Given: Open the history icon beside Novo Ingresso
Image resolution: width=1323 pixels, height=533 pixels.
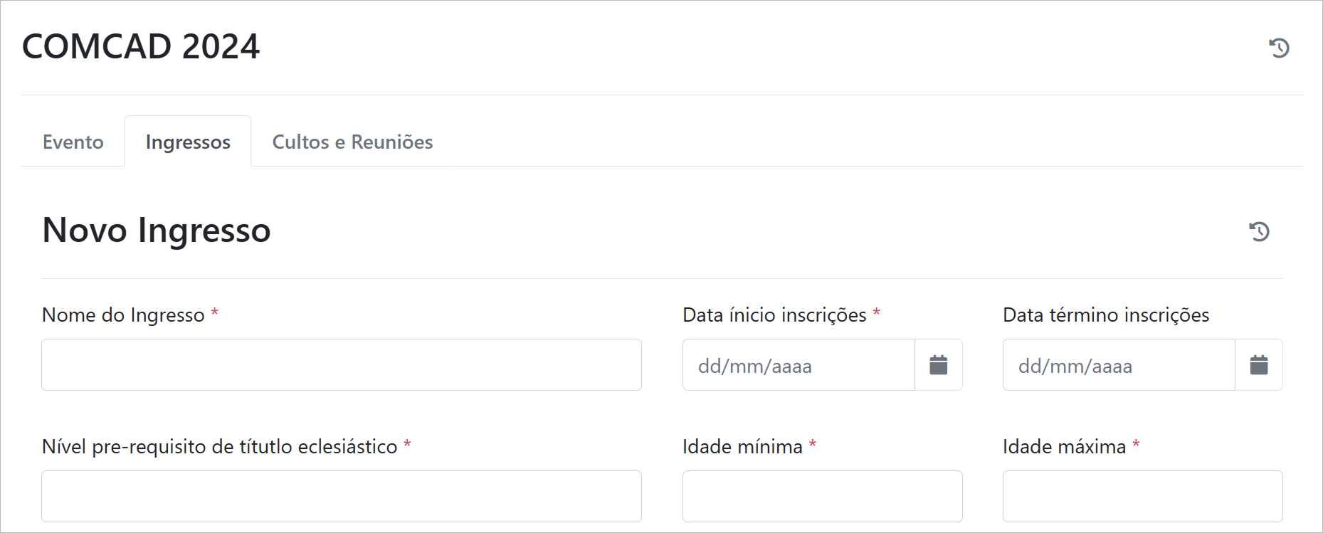Looking at the screenshot, I should pos(1259,231).
